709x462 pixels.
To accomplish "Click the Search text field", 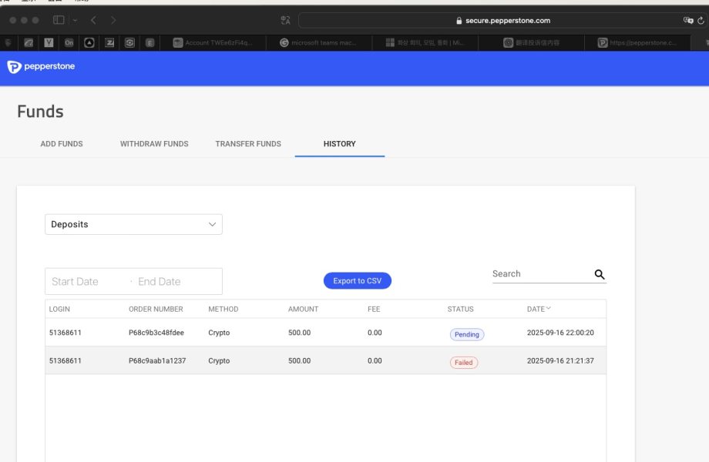I will [x=539, y=274].
